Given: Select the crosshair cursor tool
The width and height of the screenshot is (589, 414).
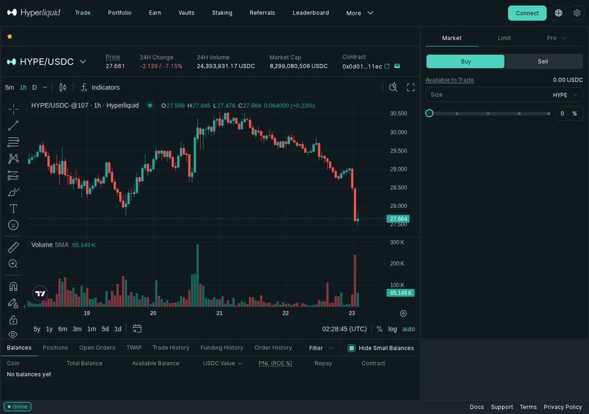Looking at the screenshot, I should [x=13, y=109].
